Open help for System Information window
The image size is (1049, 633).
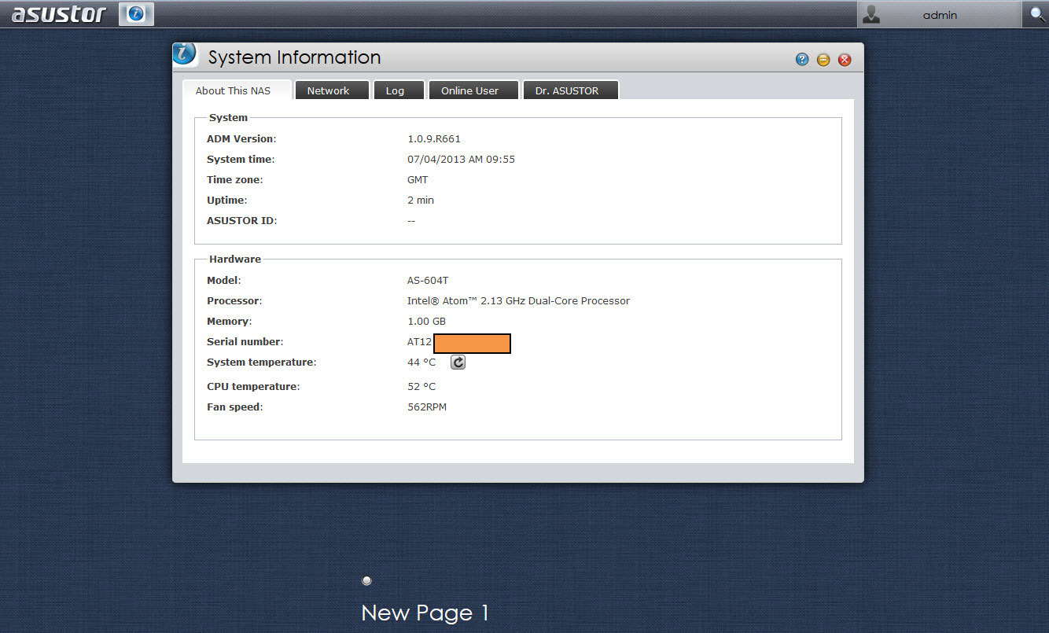(802, 60)
